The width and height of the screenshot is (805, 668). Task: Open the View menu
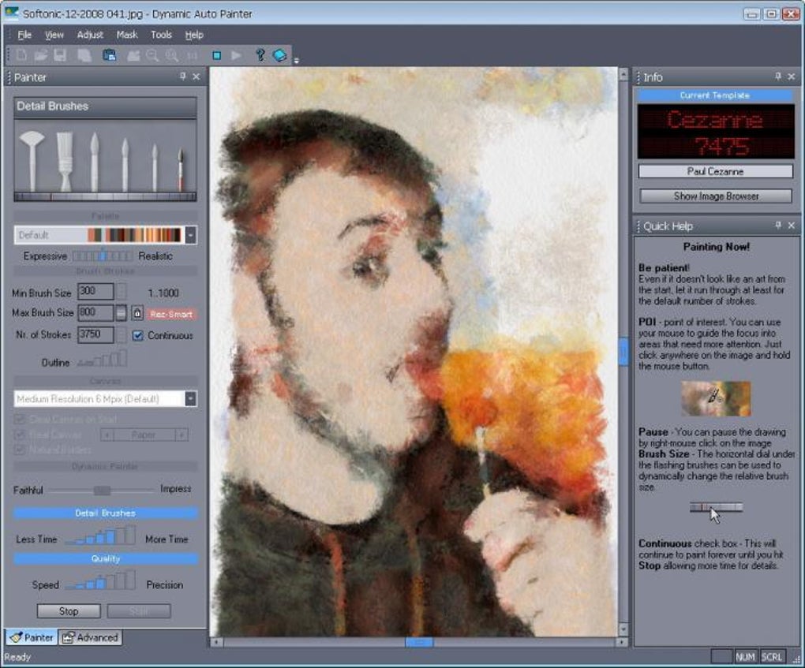[x=54, y=35]
